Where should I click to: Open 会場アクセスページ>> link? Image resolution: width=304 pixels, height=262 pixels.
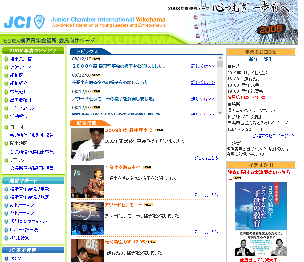pyautogui.click(x=273, y=136)
